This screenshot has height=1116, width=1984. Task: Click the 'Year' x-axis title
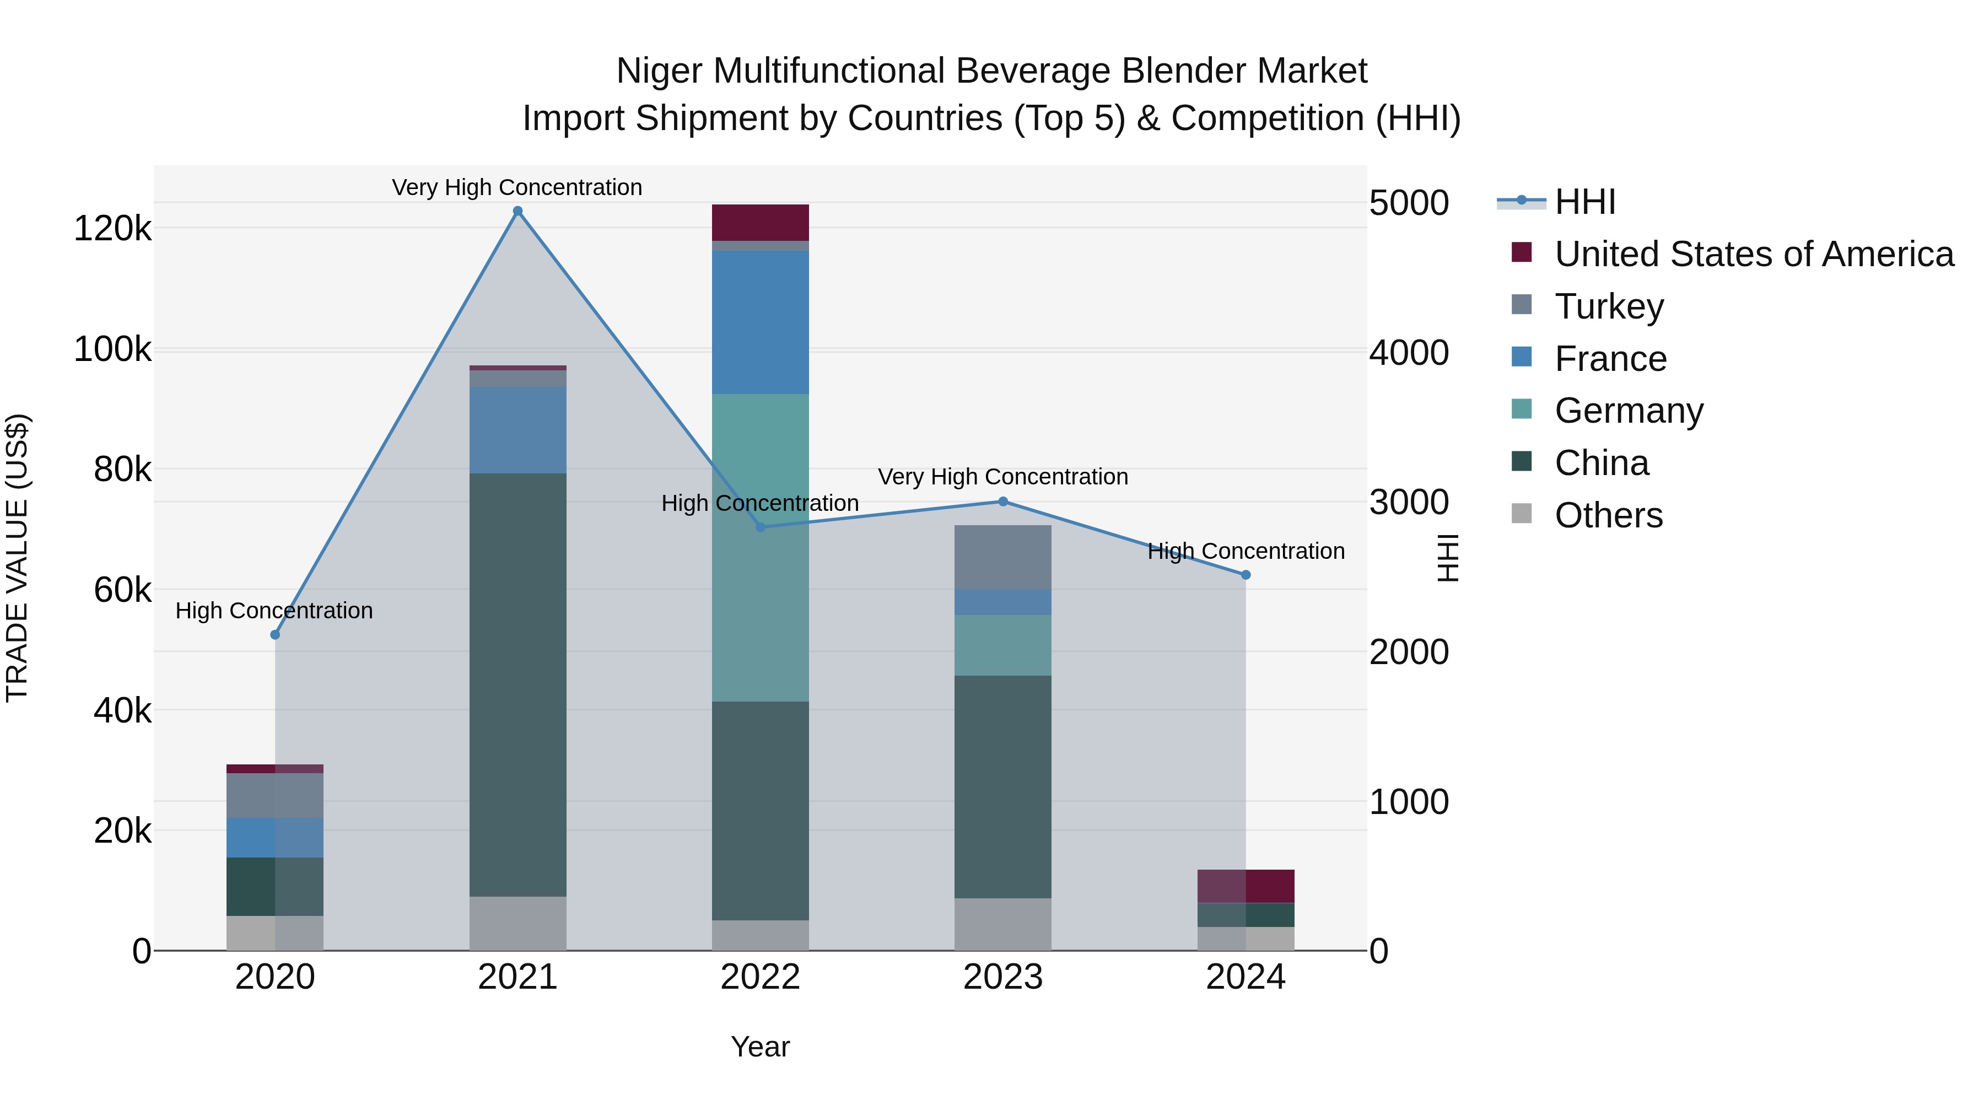click(x=760, y=1048)
